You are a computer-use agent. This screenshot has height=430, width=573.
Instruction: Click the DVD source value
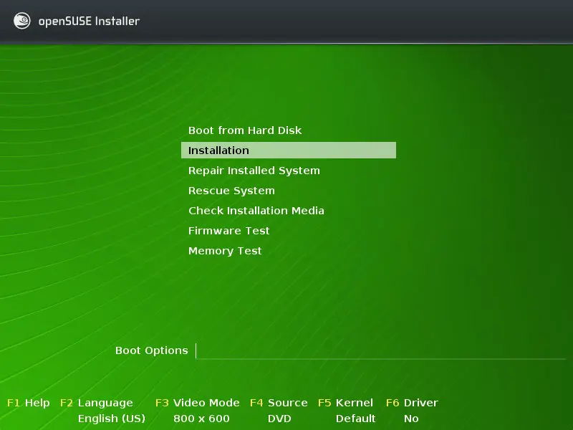coord(279,419)
